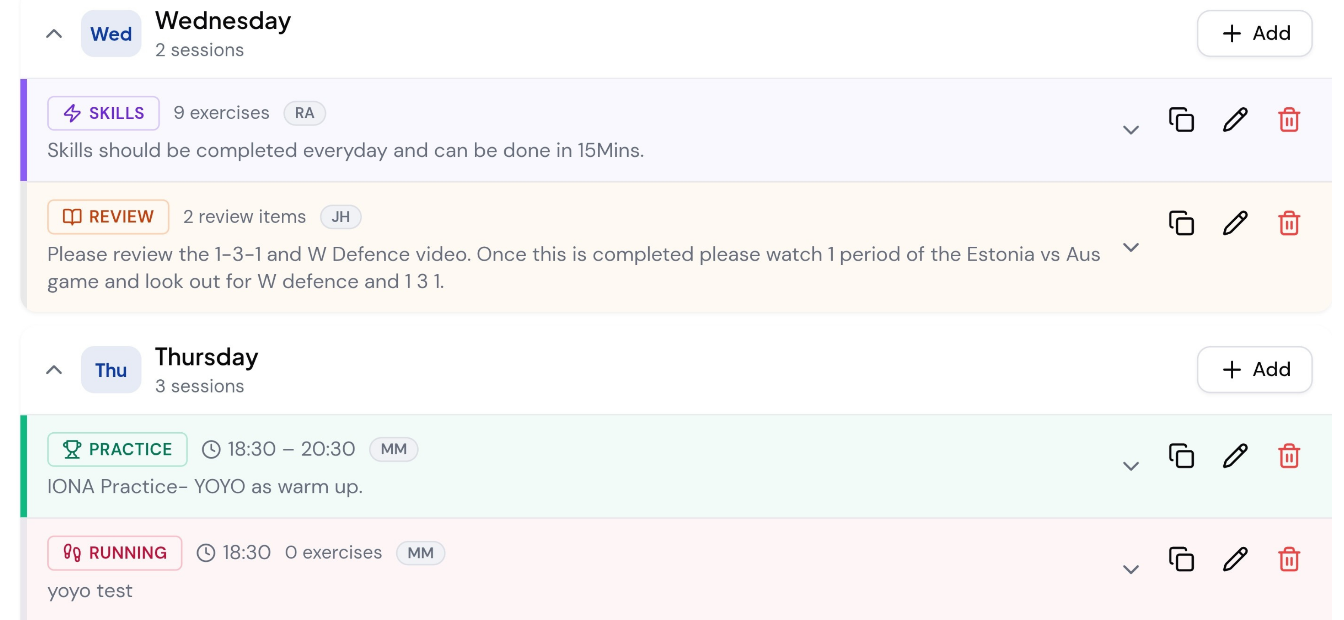Click the MM badge on Practice session
Viewport: 1344px width, 620px height.
[x=393, y=449]
